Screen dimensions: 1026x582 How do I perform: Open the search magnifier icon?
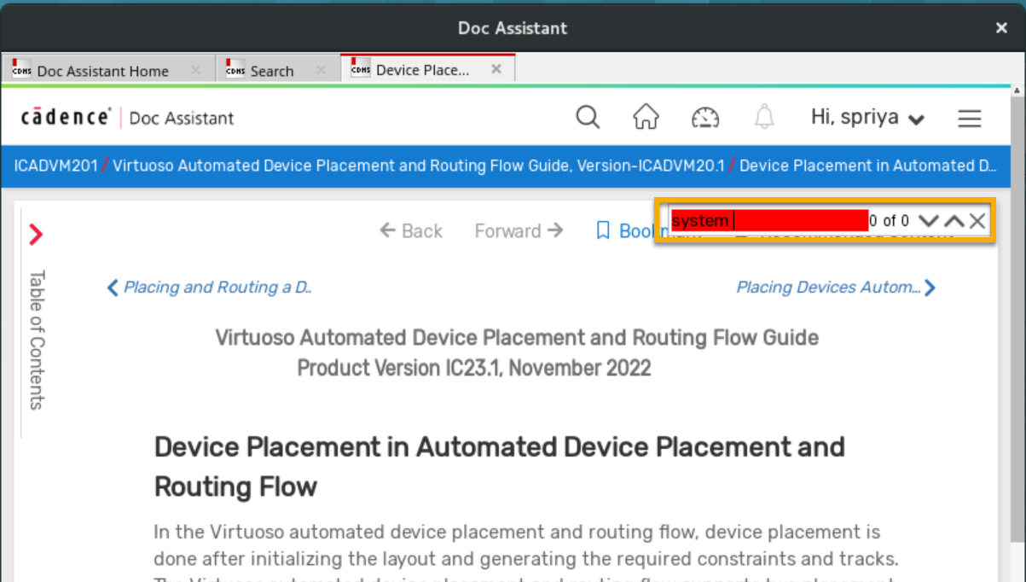click(588, 117)
